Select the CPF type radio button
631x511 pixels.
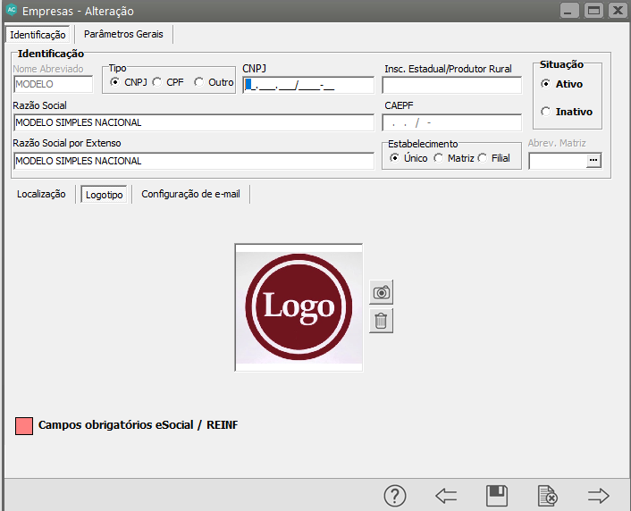click(x=157, y=82)
